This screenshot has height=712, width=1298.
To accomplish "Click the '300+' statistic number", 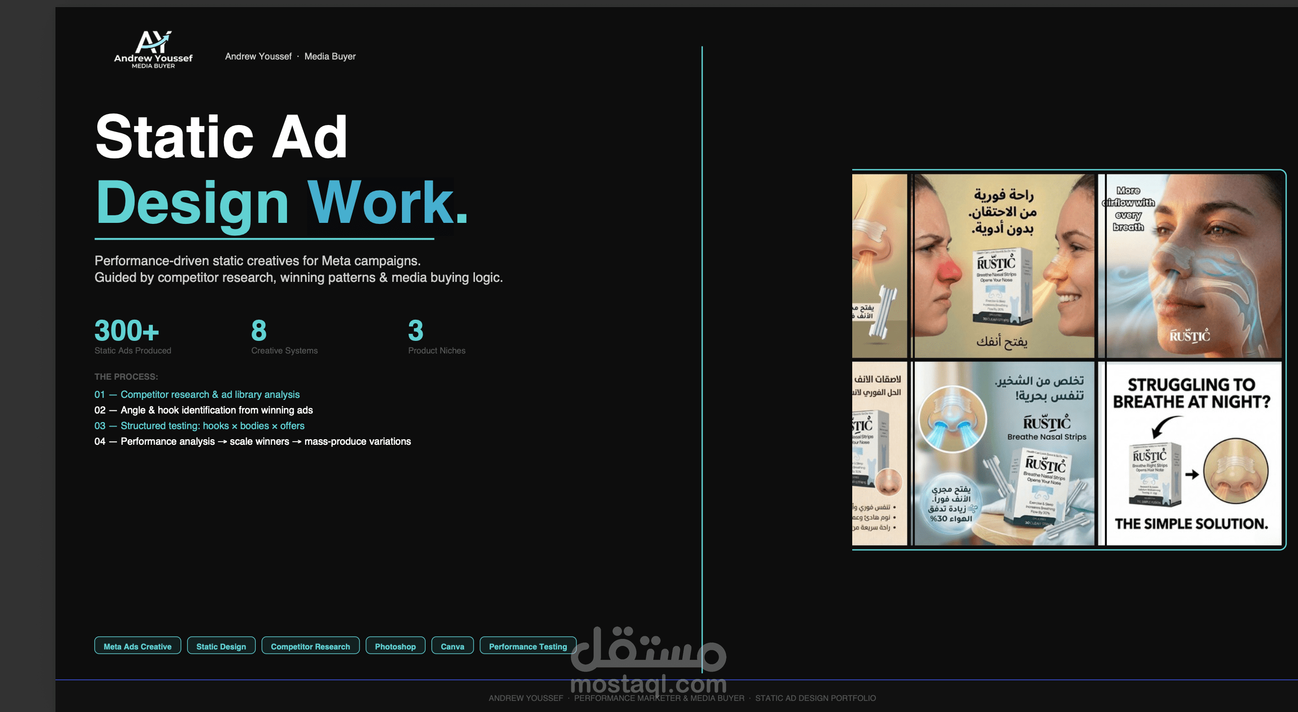I will coord(127,331).
